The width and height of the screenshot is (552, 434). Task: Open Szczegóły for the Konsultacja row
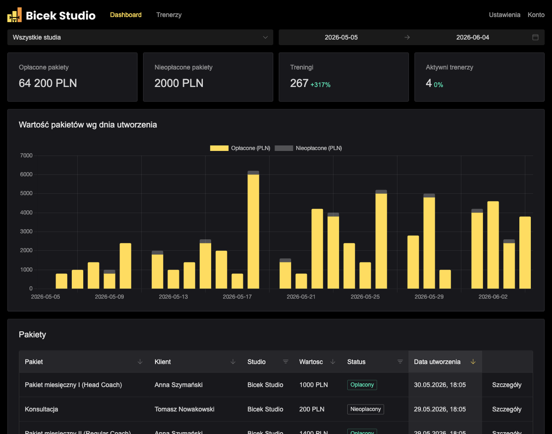tap(507, 409)
